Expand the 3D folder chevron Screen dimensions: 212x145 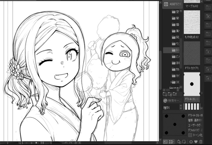coord(171,82)
